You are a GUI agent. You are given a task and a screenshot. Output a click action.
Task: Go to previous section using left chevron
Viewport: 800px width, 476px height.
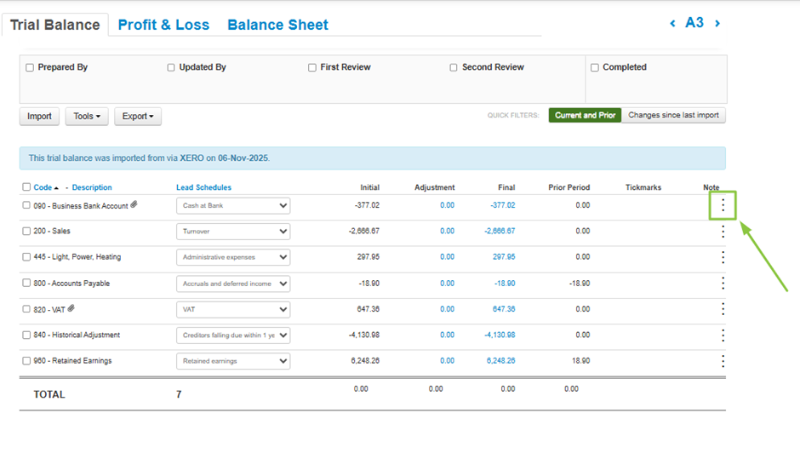pyautogui.click(x=672, y=24)
